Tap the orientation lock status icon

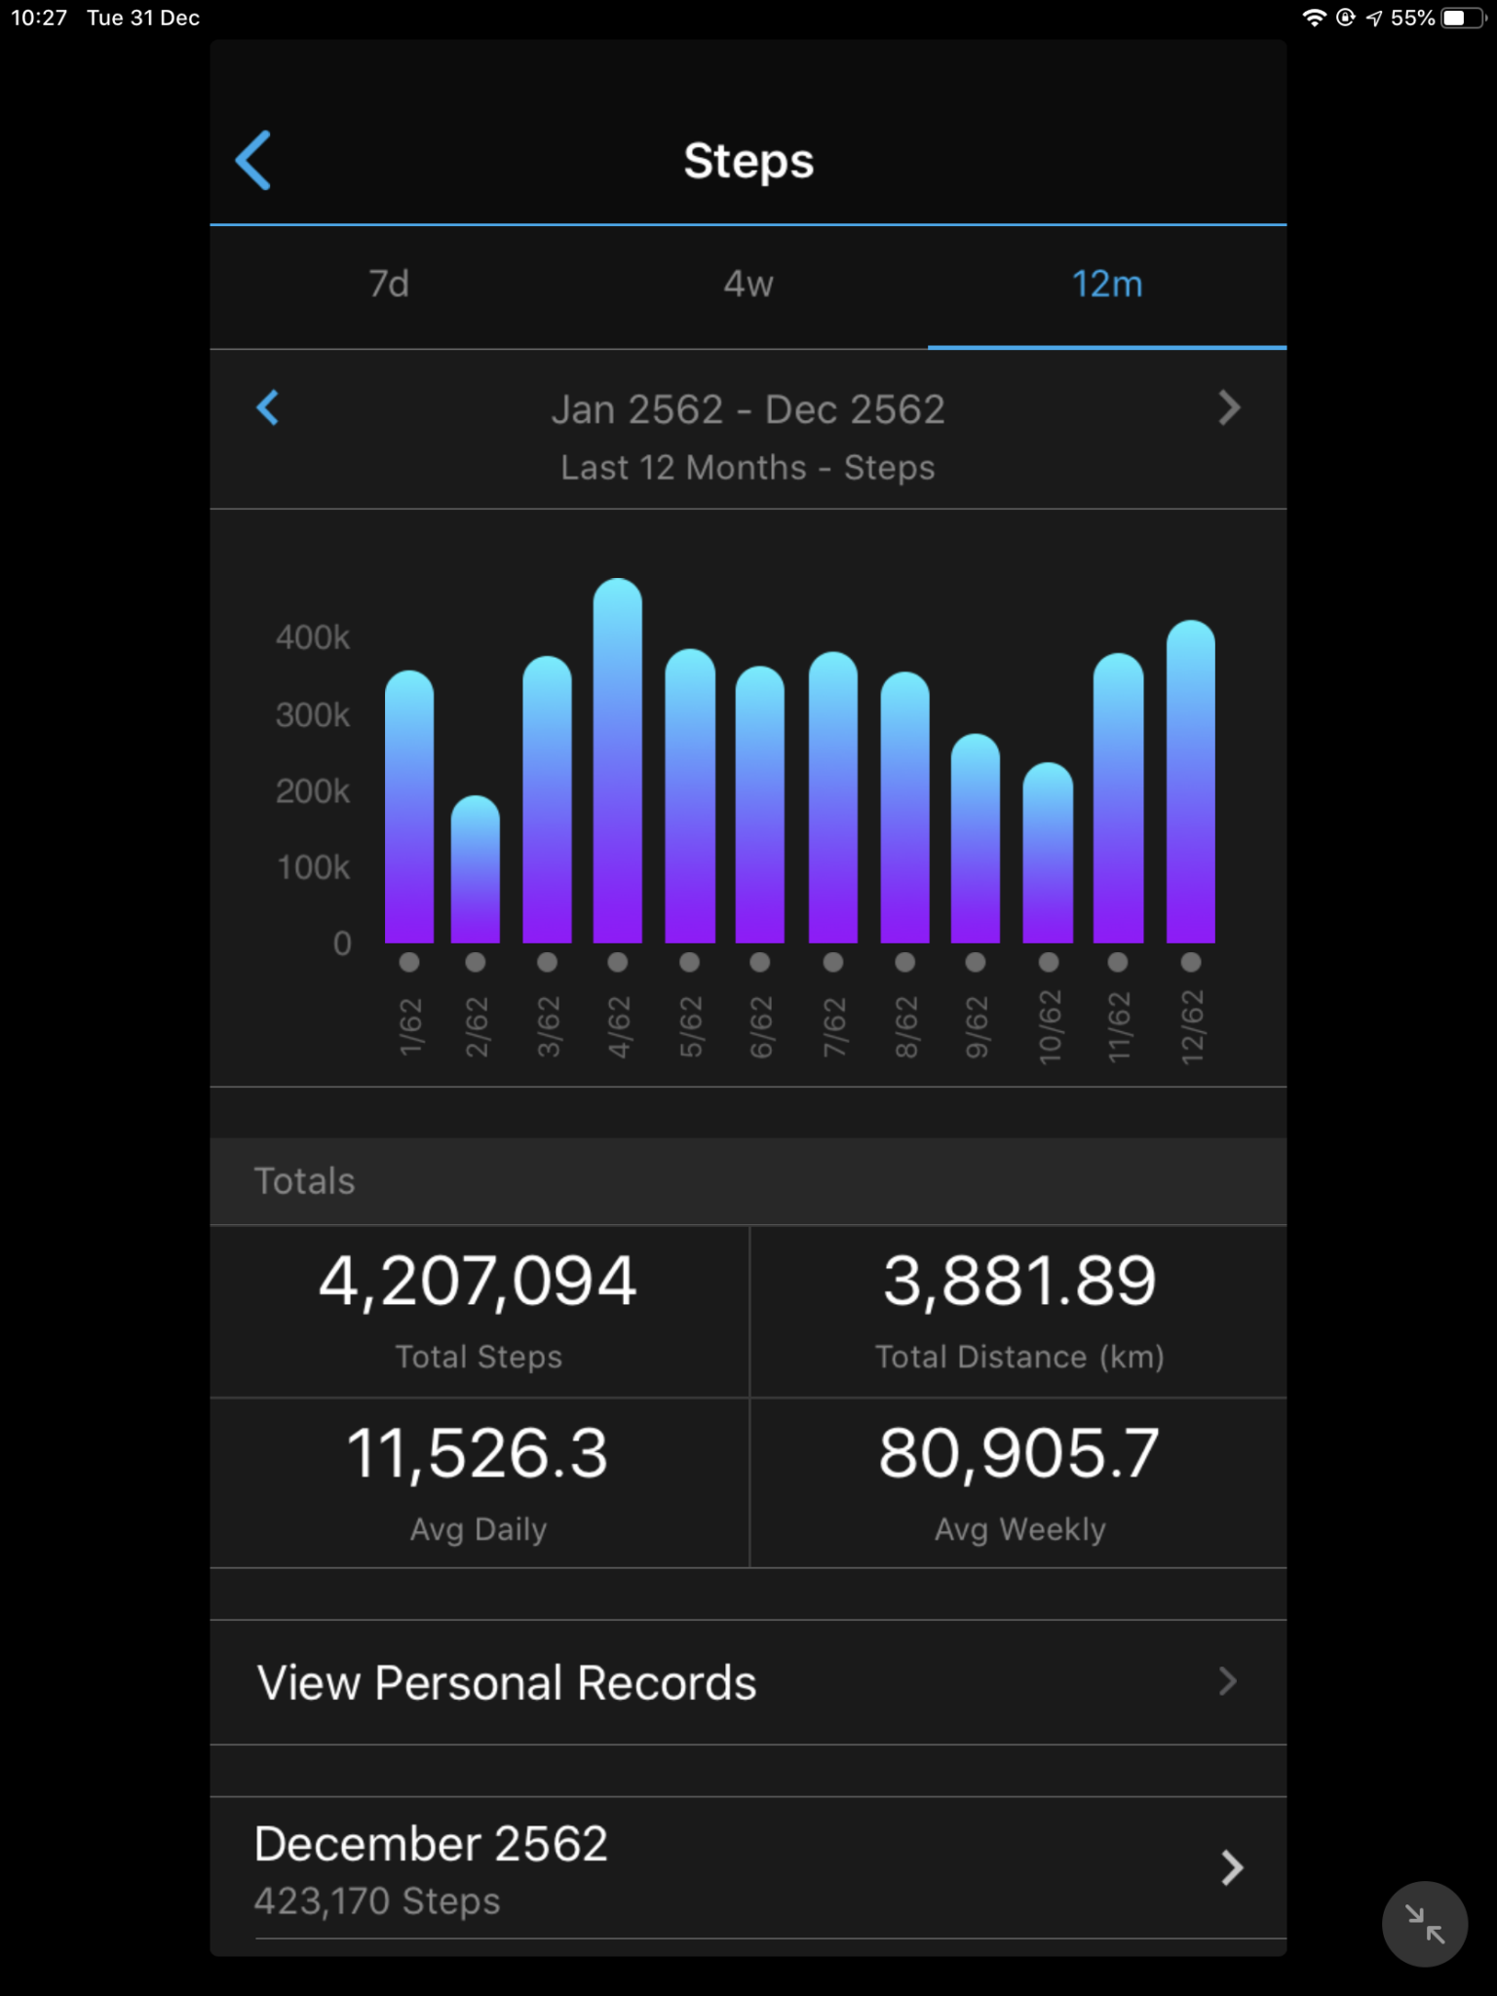(1345, 18)
